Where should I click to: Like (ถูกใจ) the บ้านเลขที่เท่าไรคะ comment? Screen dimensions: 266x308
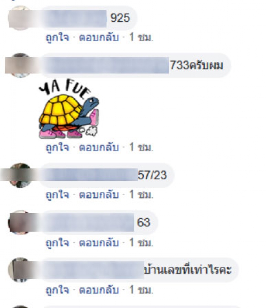(x=58, y=290)
